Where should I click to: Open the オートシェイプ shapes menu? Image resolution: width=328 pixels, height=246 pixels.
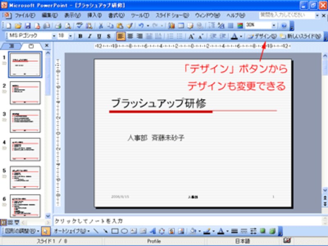[72, 231]
